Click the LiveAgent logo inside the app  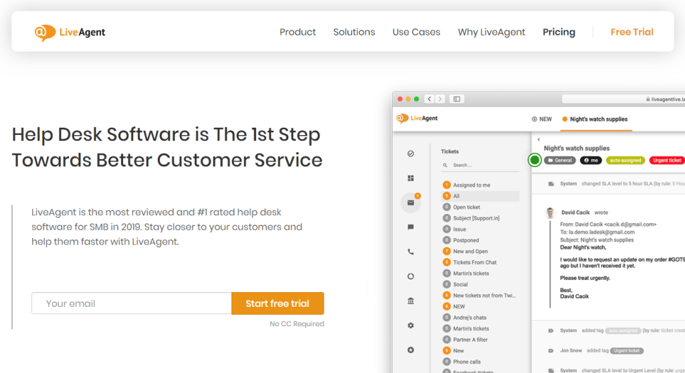pyautogui.click(x=417, y=118)
